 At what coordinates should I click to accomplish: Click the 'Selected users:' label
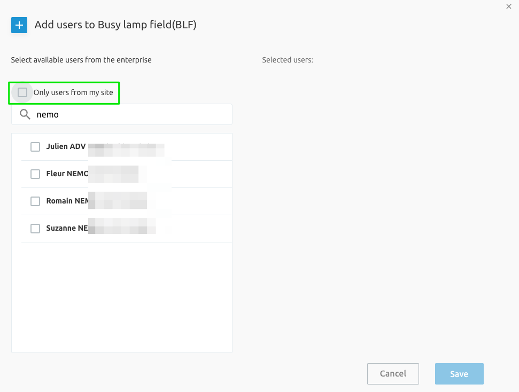click(288, 60)
